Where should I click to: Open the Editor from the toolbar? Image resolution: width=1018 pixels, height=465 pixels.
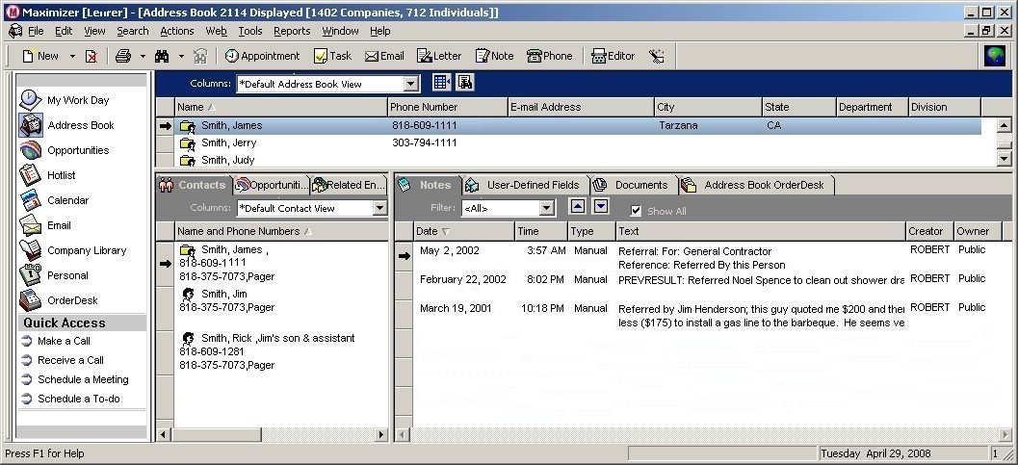coord(613,57)
